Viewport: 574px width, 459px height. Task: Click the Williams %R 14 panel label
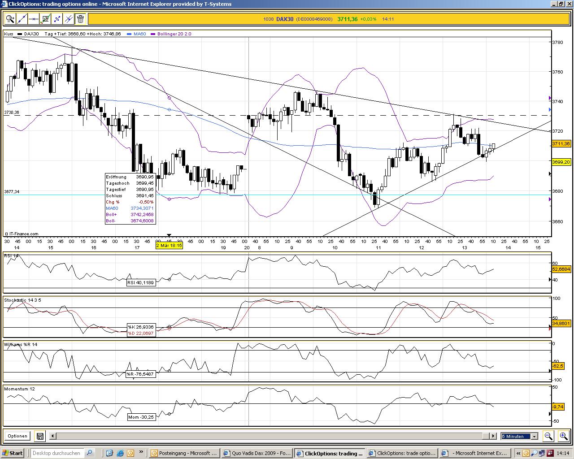click(21, 344)
